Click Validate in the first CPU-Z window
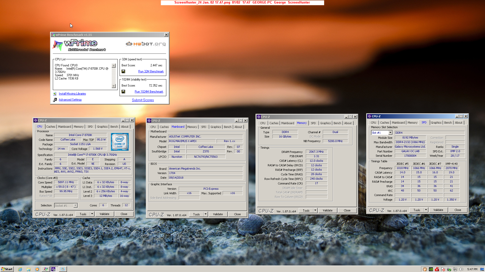The width and height of the screenshot is (485, 272). coord(104,214)
